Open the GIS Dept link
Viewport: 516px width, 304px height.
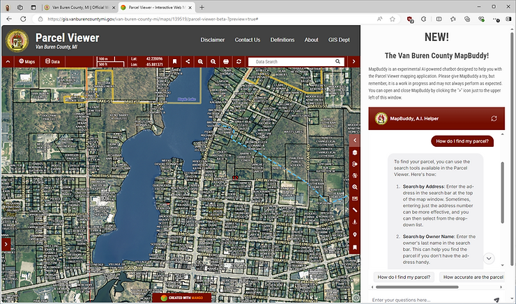point(339,40)
